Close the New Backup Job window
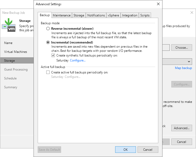Viewport: 196px width, 157px height. point(192,12)
